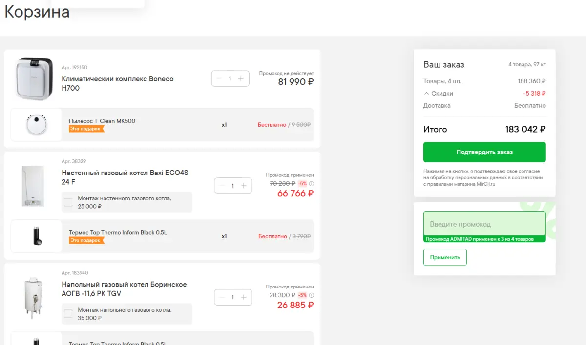Viewport: 586px width, 345px height.
Task: Select crossed-out gift price 3 790 ₽
Action: (301, 236)
